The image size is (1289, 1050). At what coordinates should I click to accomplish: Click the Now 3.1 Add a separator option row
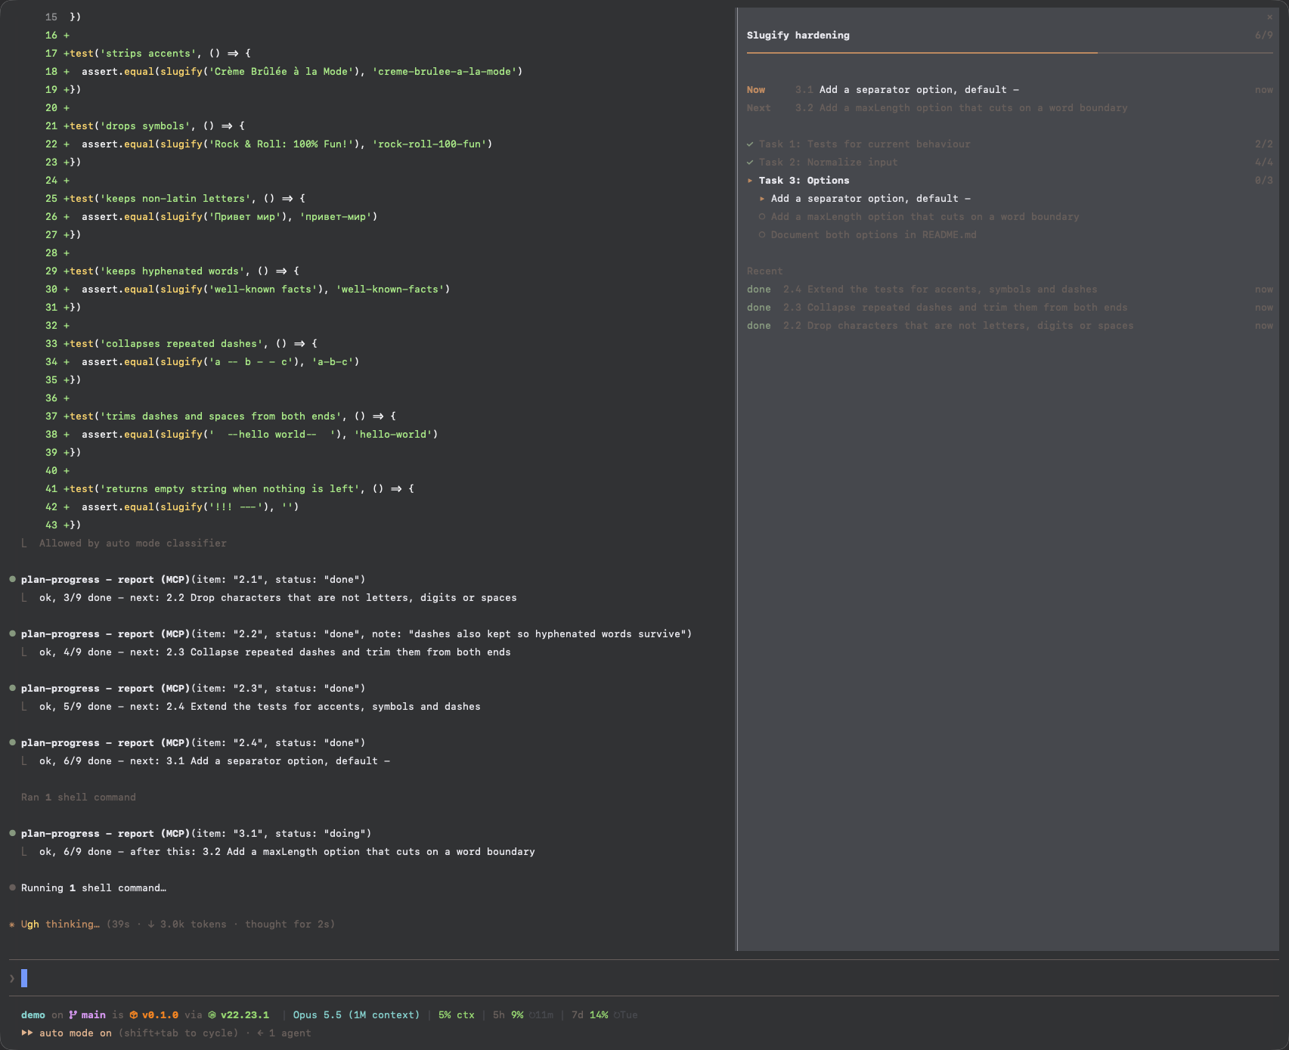pos(1009,90)
